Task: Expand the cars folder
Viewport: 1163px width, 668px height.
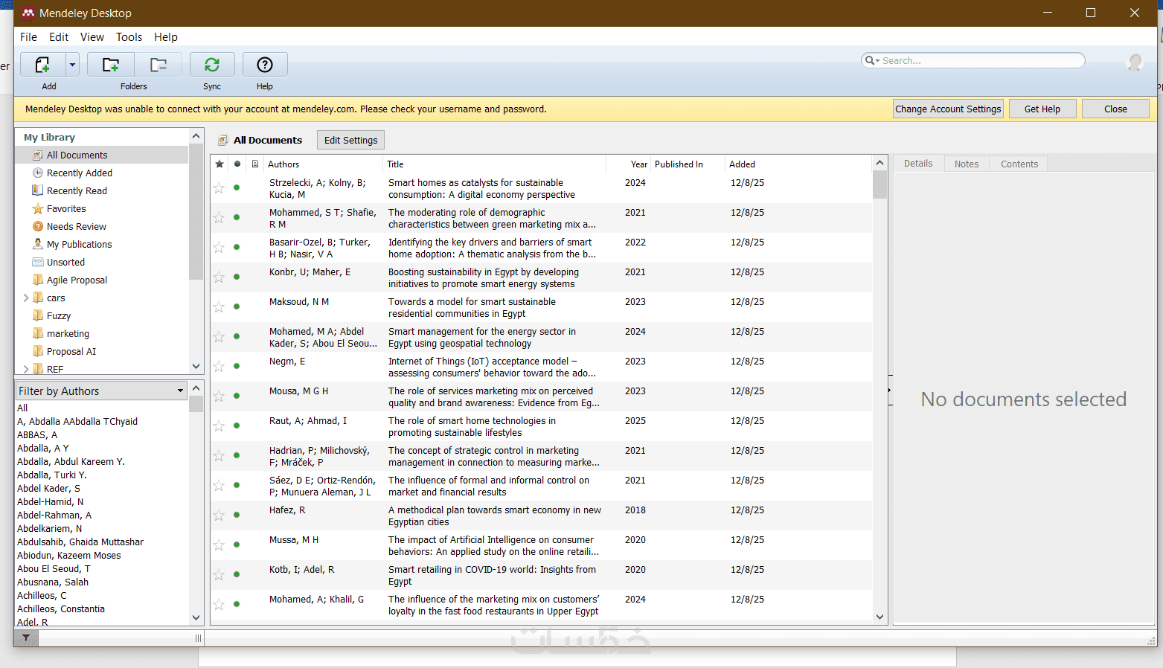Action: click(x=26, y=298)
